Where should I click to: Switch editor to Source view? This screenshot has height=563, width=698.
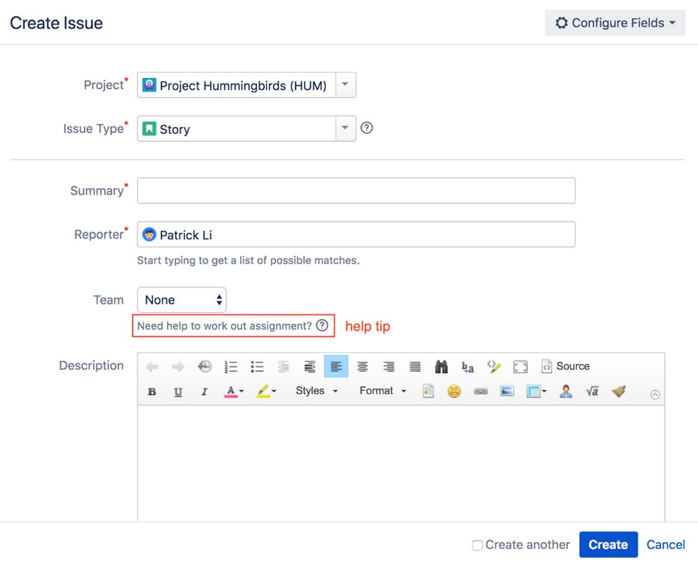[x=565, y=366]
